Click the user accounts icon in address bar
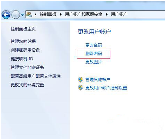This screenshot has width=166, height=140. point(29,14)
